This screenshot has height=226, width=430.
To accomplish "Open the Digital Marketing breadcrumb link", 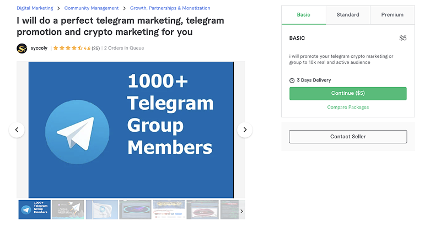I will 35,8.
